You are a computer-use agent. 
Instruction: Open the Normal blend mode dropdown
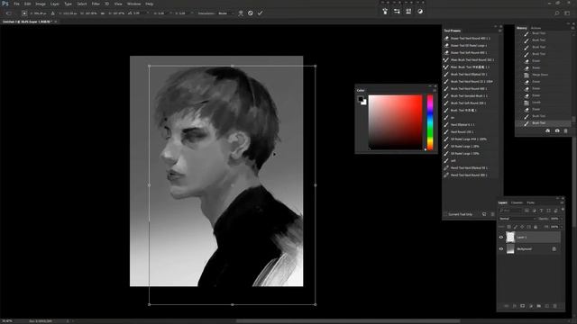coord(517,219)
